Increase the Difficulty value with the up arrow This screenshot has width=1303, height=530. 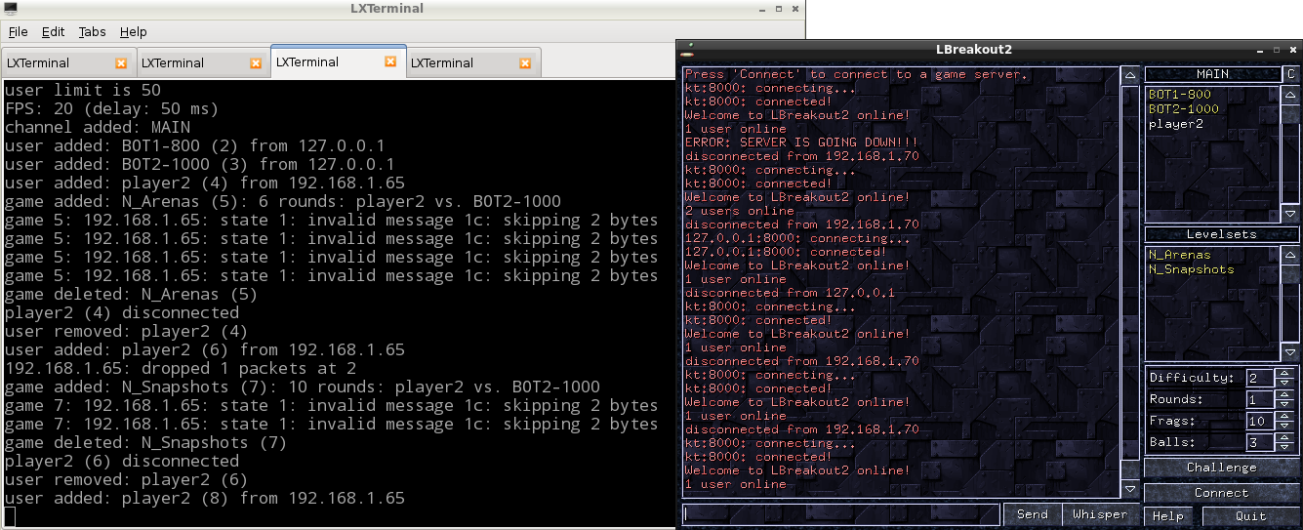1286,373
